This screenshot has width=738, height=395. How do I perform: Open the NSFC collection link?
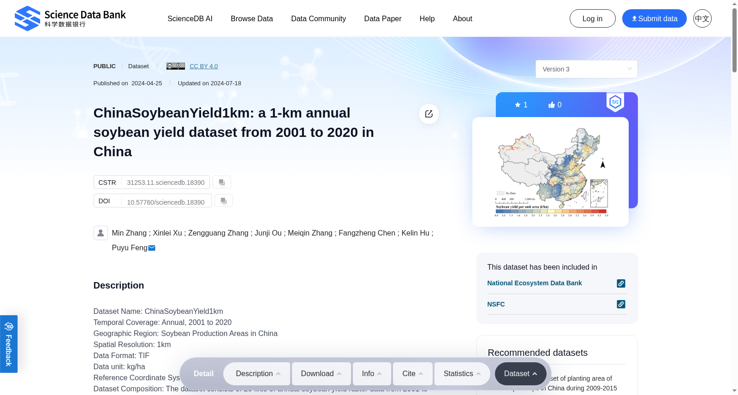click(x=496, y=304)
